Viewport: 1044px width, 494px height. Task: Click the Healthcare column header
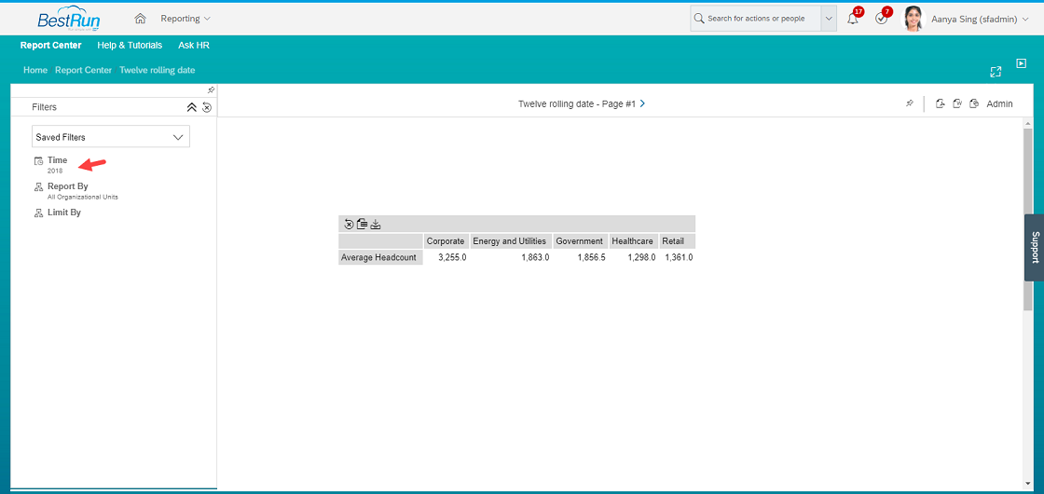coord(633,241)
